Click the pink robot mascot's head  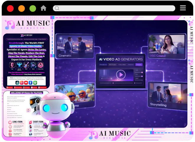coord(55,106)
